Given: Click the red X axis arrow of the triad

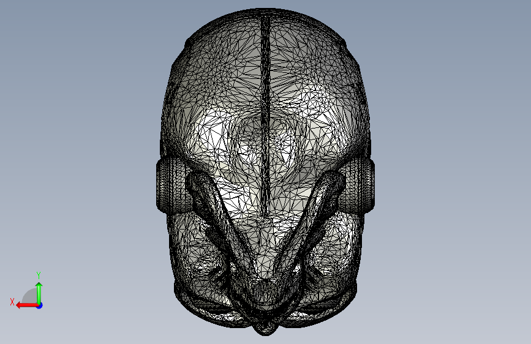Looking at the screenshot, I should (x=26, y=305).
